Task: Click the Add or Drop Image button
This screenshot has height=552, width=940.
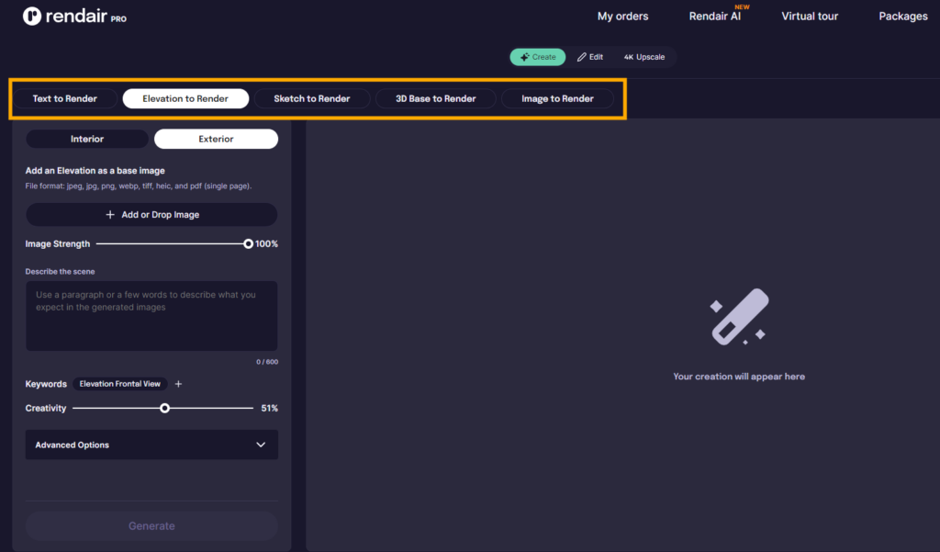Action: [151, 215]
